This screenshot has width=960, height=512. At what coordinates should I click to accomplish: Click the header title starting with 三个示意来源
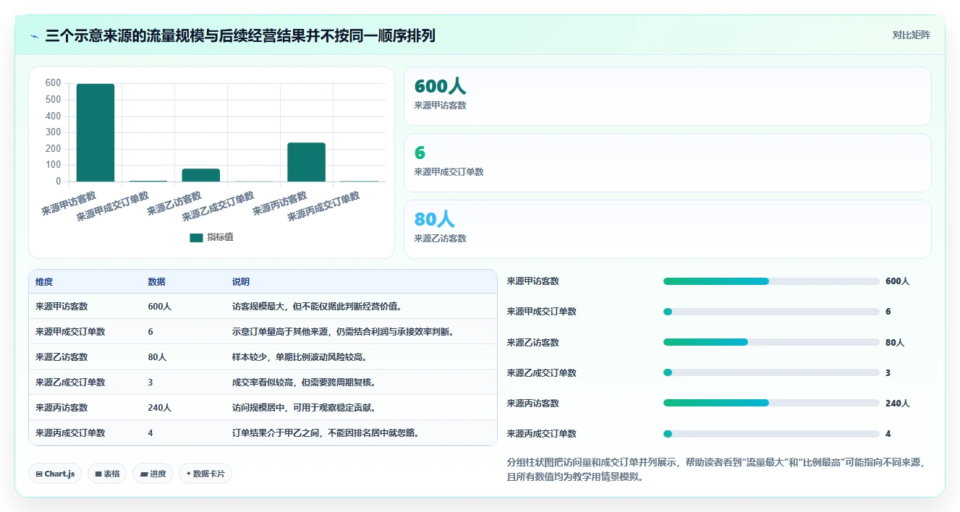coord(240,35)
